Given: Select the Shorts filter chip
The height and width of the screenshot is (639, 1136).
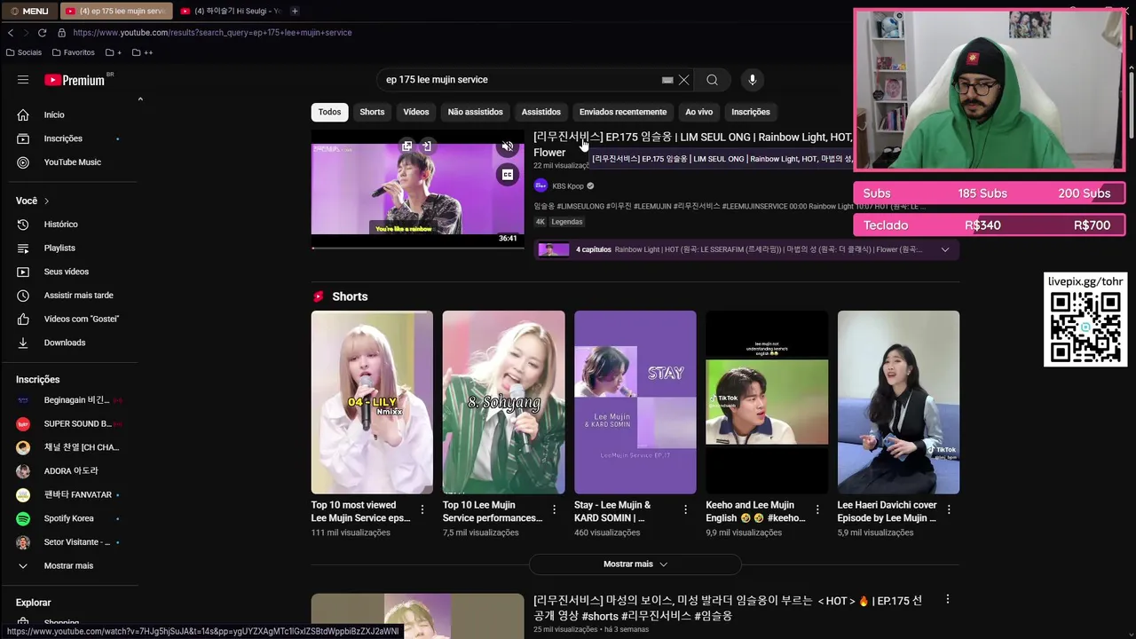Looking at the screenshot, I should (x=372, y=112).
